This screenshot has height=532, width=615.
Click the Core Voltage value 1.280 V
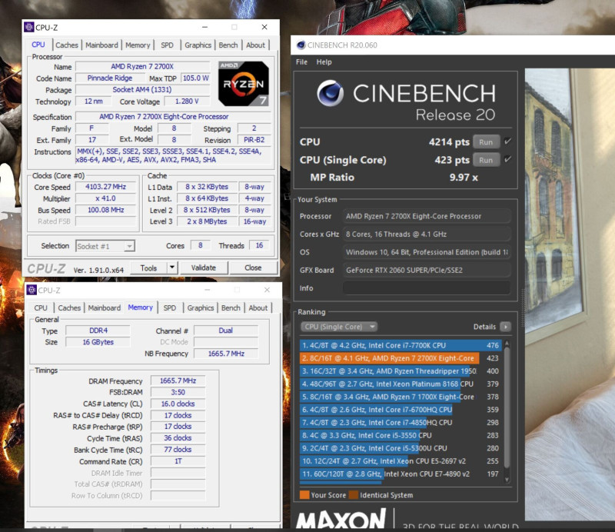click(x=187, y=101)
